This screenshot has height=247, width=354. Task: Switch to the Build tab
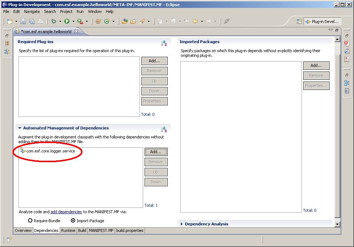[82, 230]
